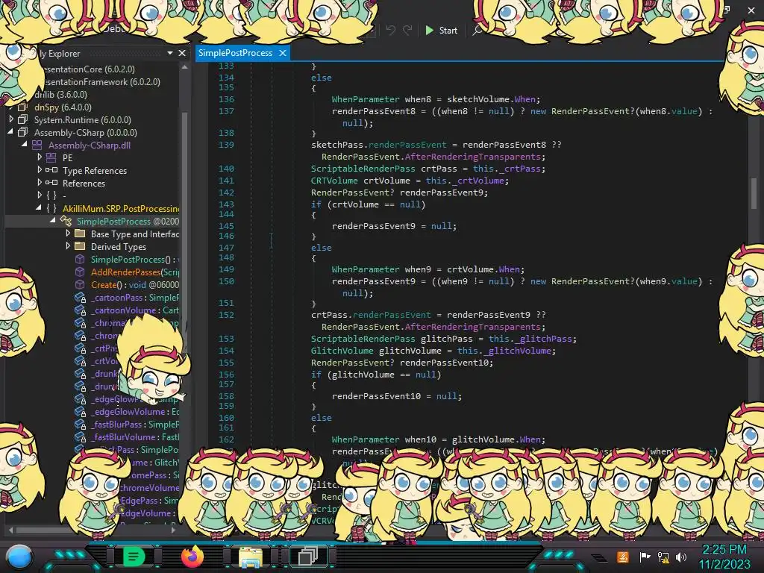The image size is (764, 573).
Task: Close the SimplePostProcess tab
Action: pyautogui.click(x=283, y=53)
